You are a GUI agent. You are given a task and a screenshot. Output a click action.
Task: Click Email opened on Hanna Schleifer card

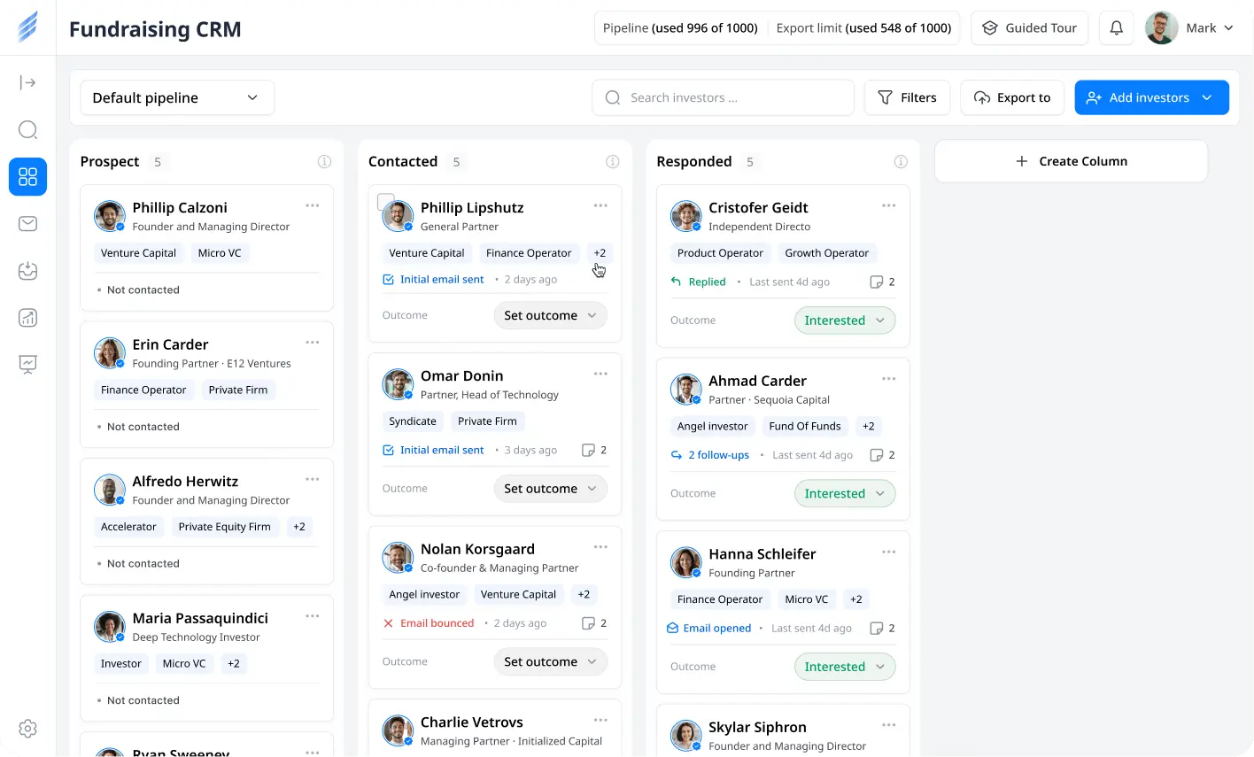(x=708, y=629)
